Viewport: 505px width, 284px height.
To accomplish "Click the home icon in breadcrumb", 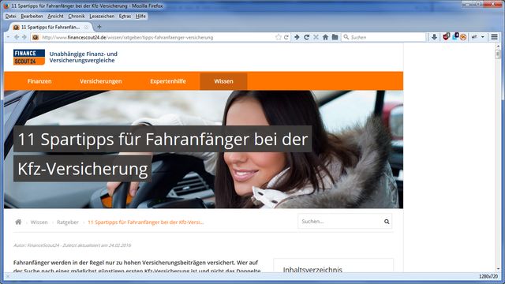I will click(x=18, y=222).
